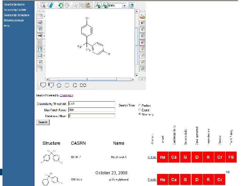Click the Ca cell for Bisphenol A
The image size is (248, 186).
[x=174, y=157]
